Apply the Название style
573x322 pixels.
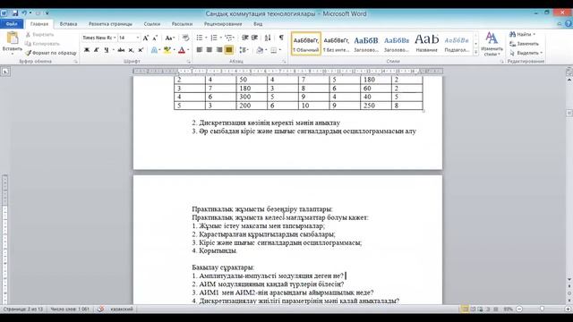click(426, 44)
